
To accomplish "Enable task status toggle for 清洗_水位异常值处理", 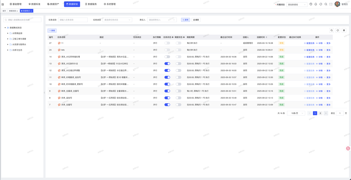I will [167, 57].
